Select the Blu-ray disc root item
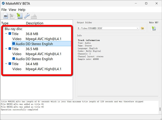This screenshot has width=162, height=120. 13,29
